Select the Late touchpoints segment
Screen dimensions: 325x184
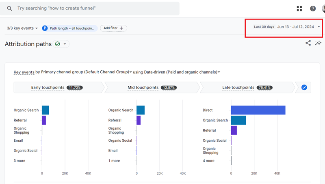pyautogui.click(x=247, y=87)
